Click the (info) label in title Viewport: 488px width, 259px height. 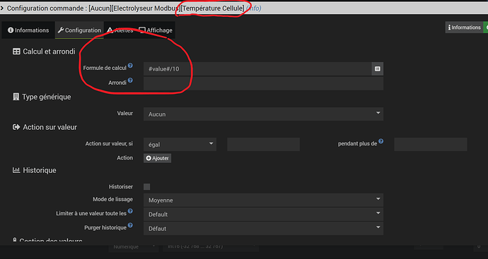pos(254,8)
